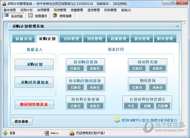
Task: Open the 质量管理 menu in menu bar
Action: point(77,10)
